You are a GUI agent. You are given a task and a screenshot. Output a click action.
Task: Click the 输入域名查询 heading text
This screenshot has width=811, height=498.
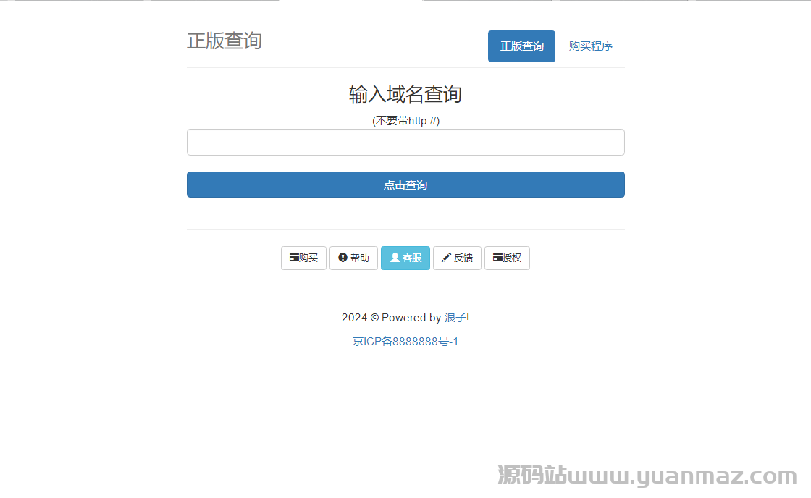point(405,94)
